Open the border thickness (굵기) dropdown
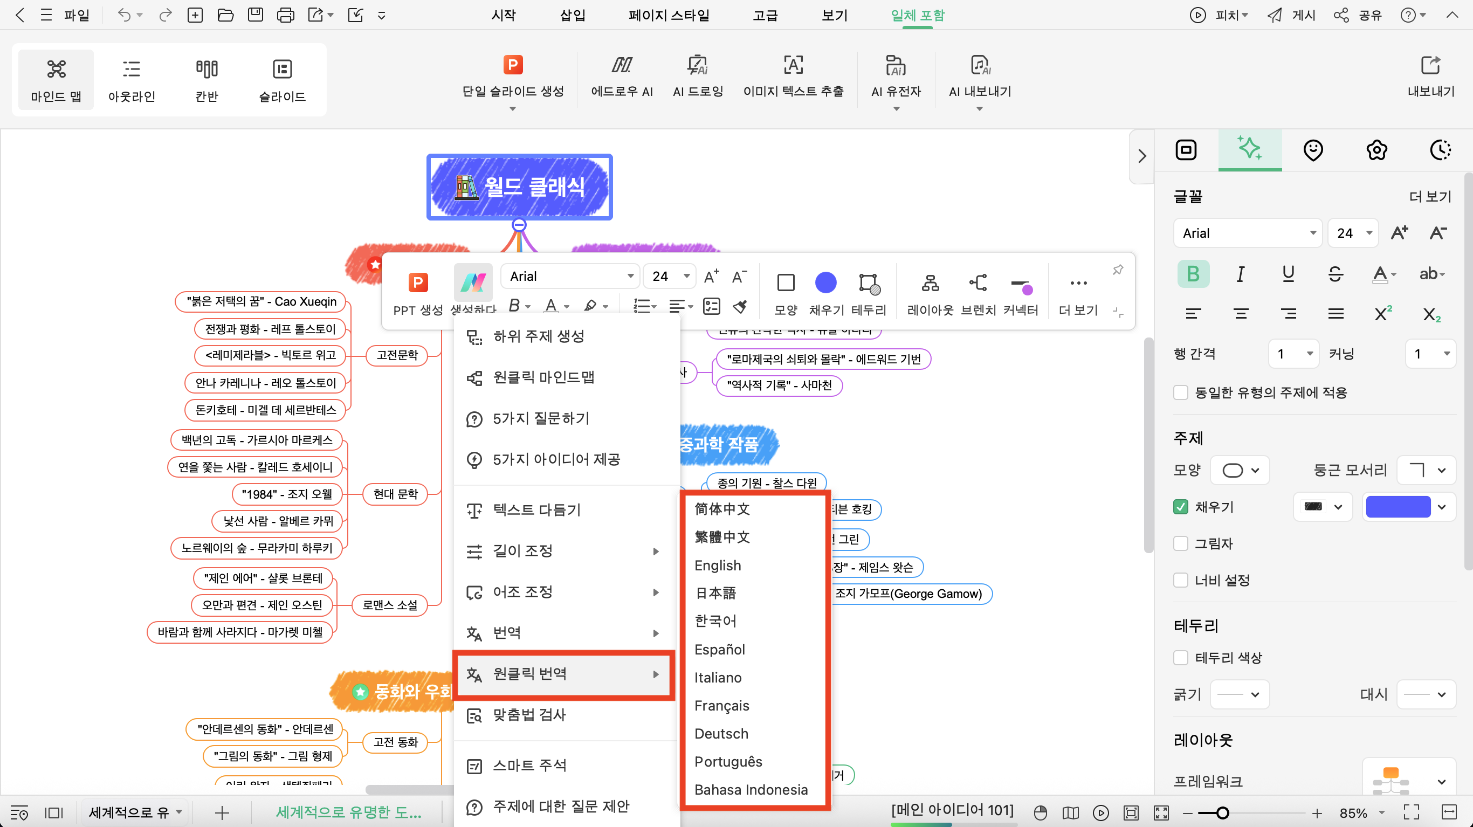1473x827 pixels. 1240,694
